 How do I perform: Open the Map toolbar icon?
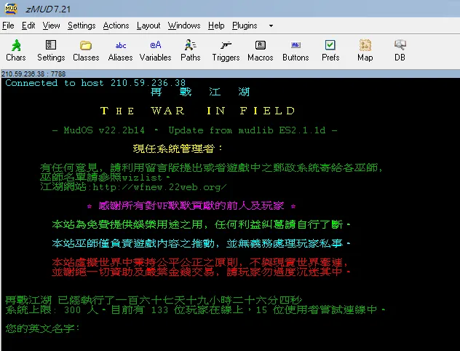point(365,50)
